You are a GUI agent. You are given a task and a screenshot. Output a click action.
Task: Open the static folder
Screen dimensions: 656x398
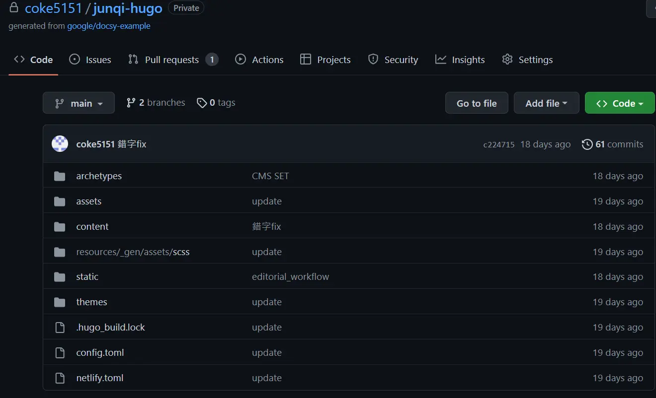(87, 277)
